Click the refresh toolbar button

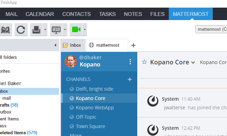coord(21,30)
